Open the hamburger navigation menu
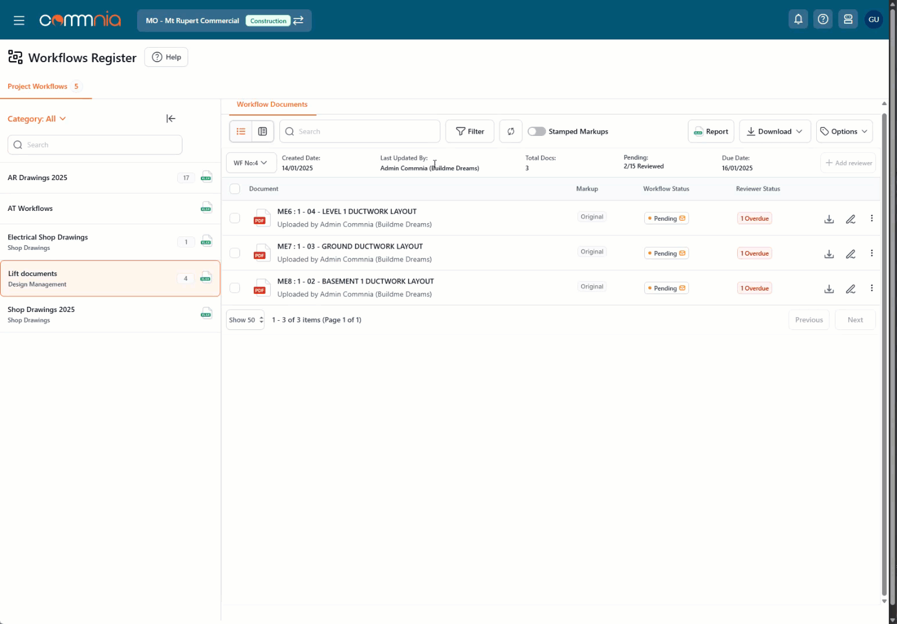This screenshot has width=897, height=624. click(x=19, y=20)
